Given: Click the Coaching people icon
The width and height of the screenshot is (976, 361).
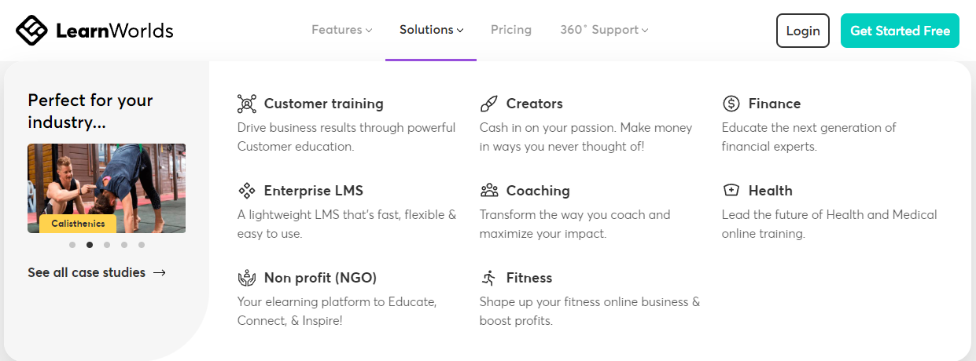Looking at the screenshot, I should point(489,191).
